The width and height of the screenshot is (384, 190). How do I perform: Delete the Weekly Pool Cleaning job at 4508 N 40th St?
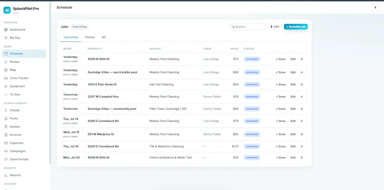pyautogui.click(x=302, y=59)
